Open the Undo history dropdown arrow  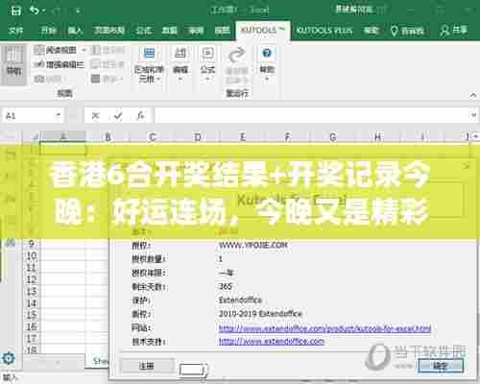tap(43, 12)
